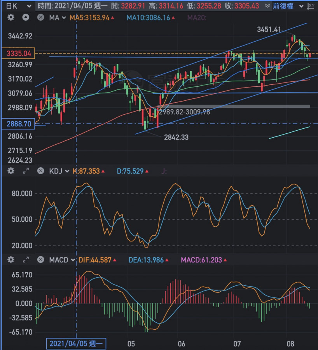This screenshot has height=350, width=318.
Task: Open KDJ indicator settings gear
Action: [11, 171]
